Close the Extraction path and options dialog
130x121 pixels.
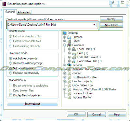[122, 3]
